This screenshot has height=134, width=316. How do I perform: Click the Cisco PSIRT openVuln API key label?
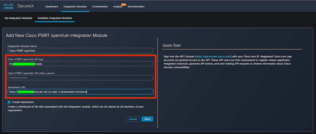[x=26, y=59]
